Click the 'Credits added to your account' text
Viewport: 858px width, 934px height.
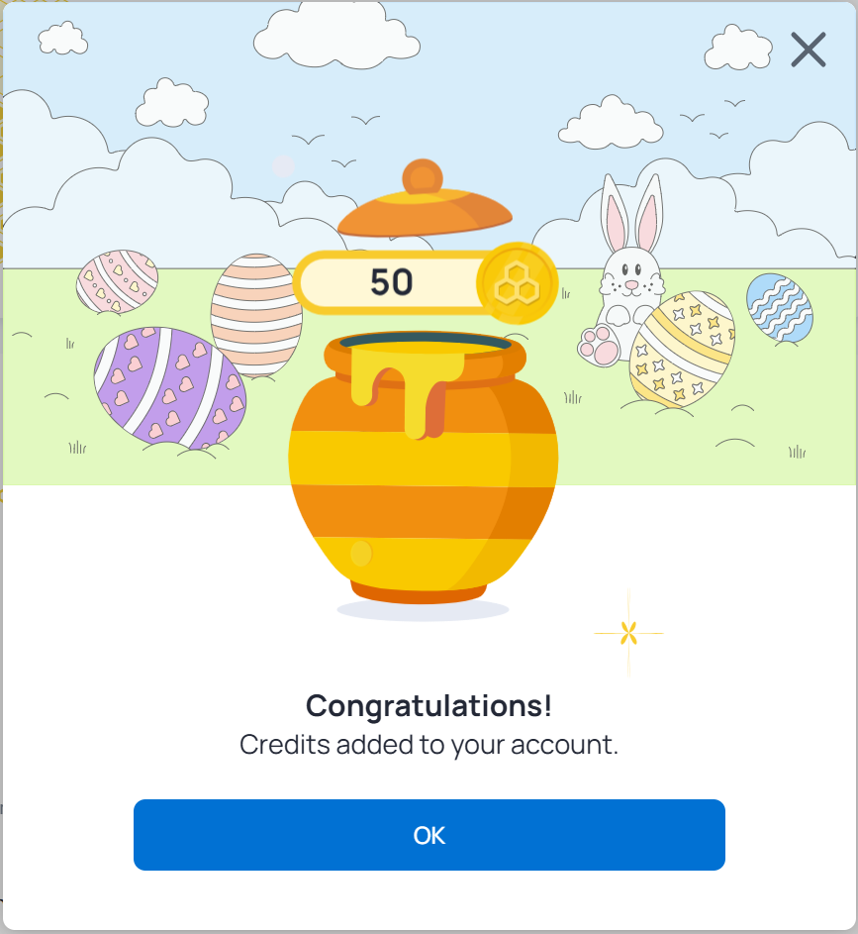tap(429, 745)
